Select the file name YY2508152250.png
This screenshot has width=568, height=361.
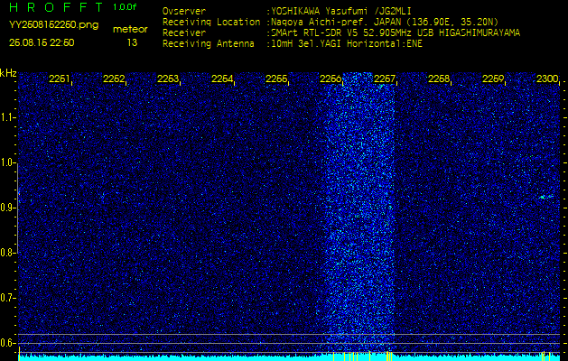53,25
